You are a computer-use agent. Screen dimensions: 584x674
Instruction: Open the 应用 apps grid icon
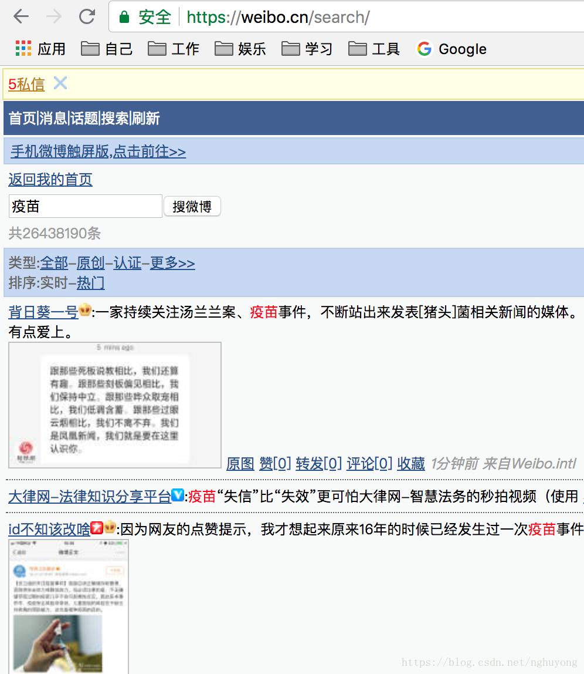click(23, 49)
